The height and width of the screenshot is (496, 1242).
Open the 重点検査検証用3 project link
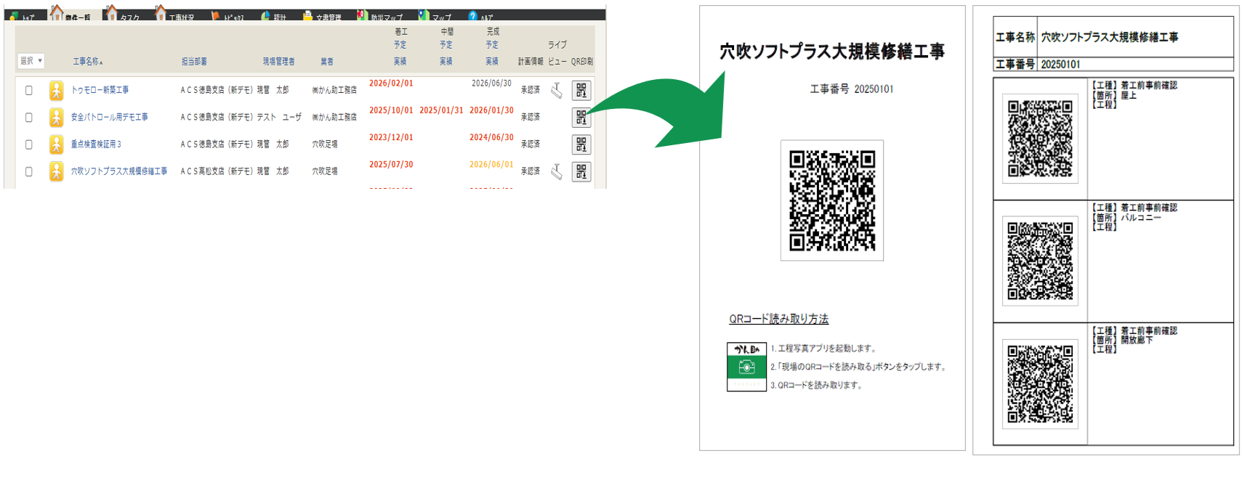click(x=96, y=145)
